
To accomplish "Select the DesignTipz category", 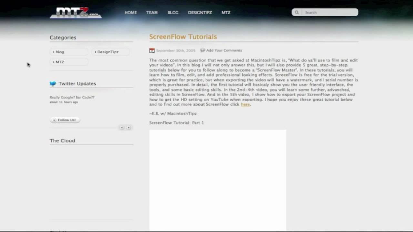I will coord(111,52).
